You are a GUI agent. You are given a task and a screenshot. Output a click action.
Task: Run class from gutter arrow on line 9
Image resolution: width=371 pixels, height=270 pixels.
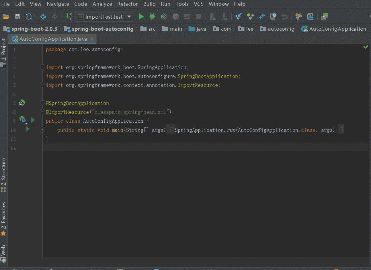pyautogui.click(x=33, y=120)
